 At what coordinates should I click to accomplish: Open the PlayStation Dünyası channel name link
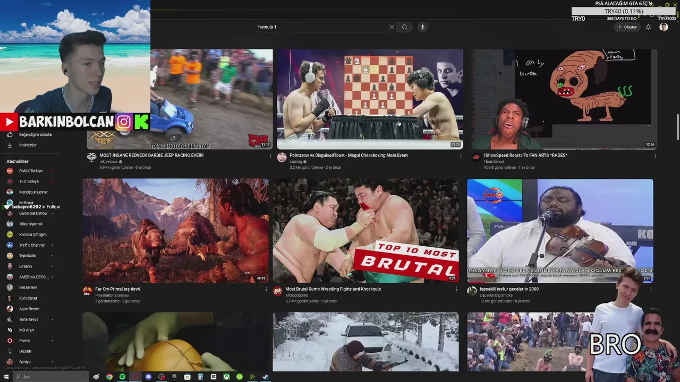click(x=112, y=296)
